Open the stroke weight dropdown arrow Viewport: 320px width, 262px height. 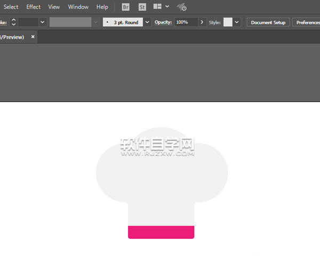click(x=42, y=22)
